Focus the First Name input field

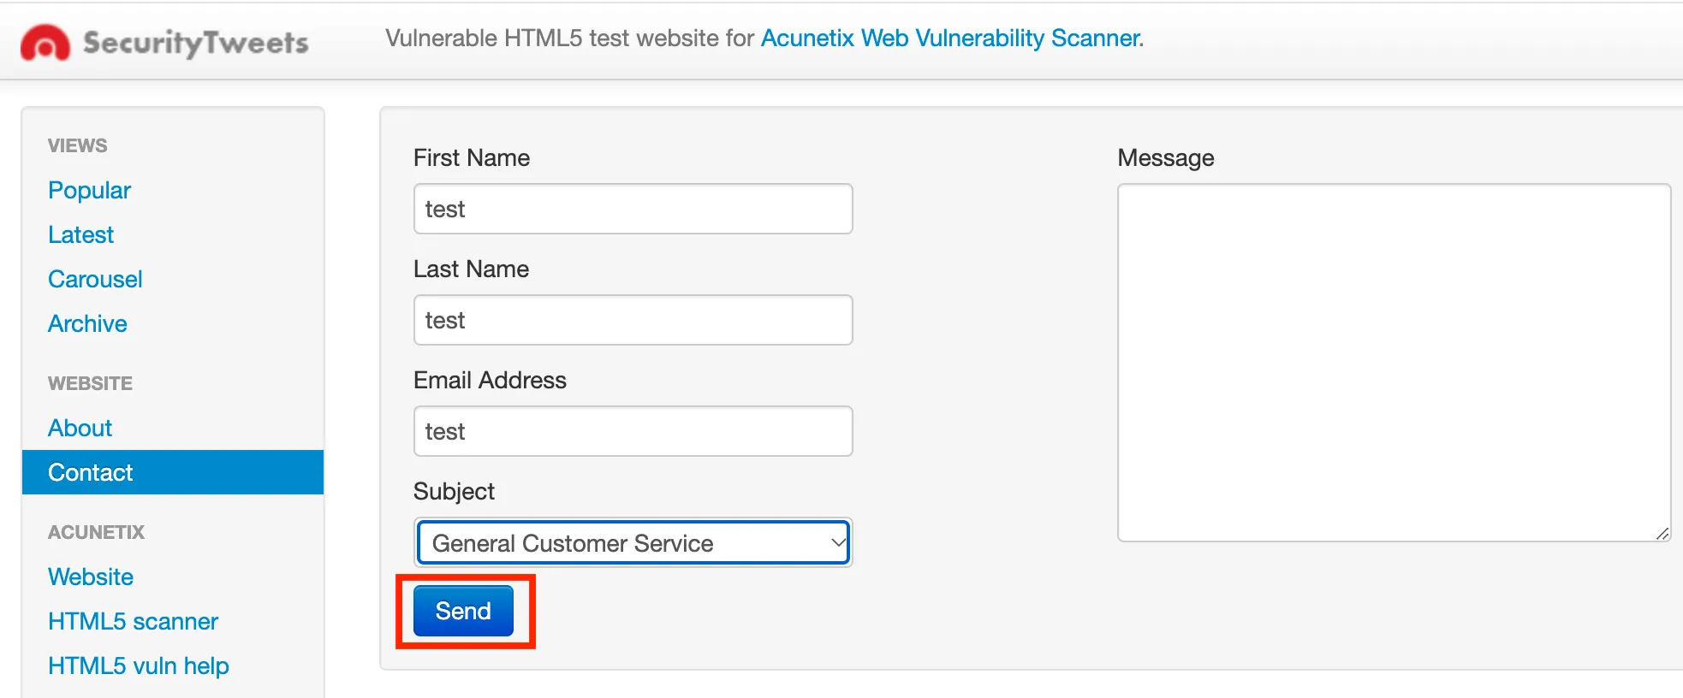633,209
